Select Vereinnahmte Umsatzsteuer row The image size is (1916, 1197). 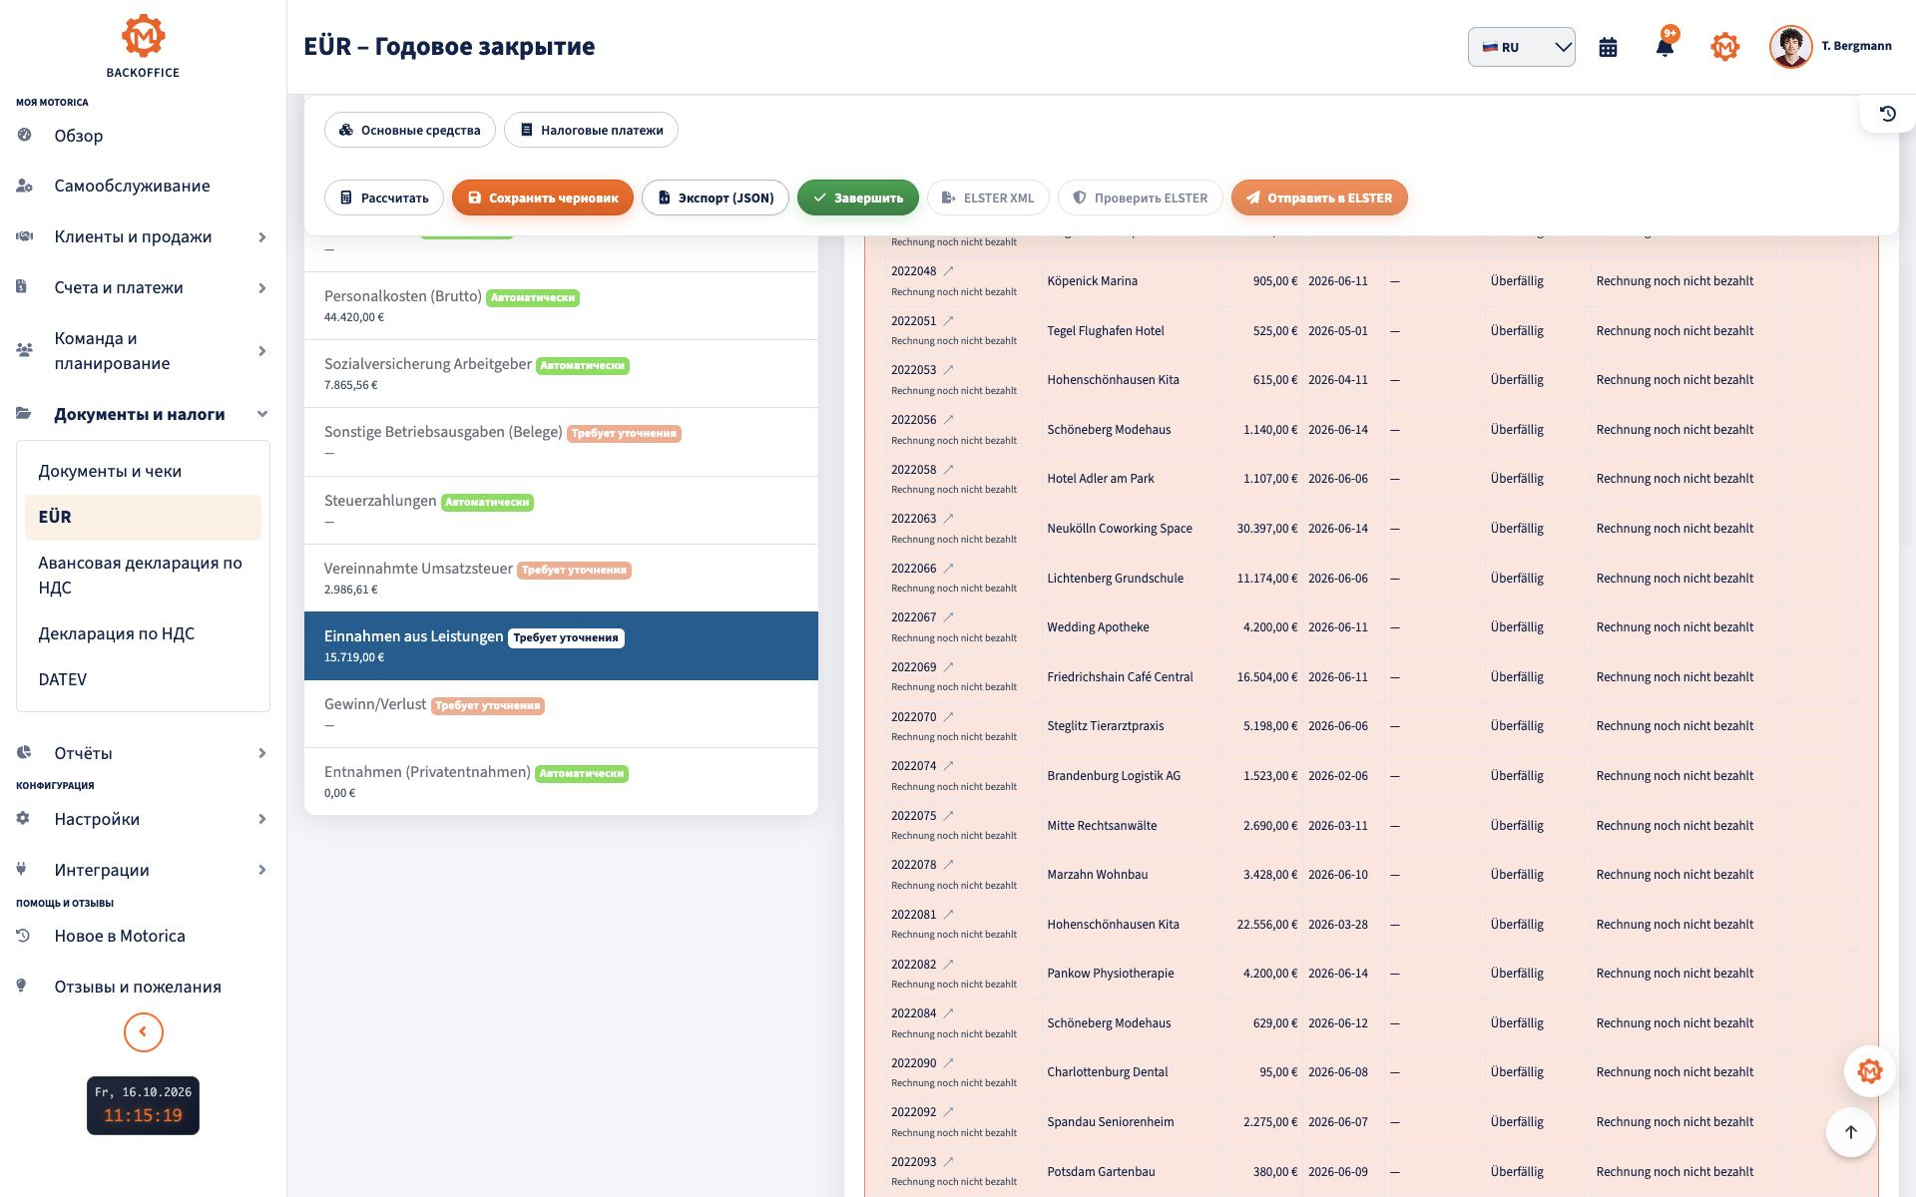pos(561,579)
